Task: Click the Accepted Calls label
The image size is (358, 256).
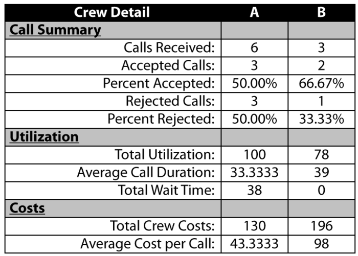Action: 168,66
